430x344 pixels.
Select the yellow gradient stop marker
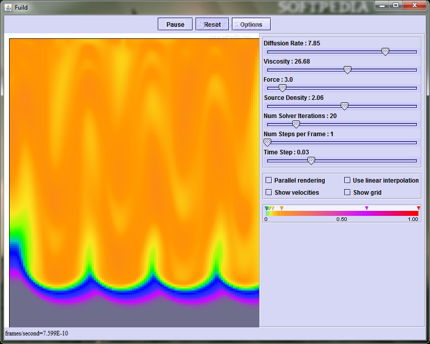point(272,208)
